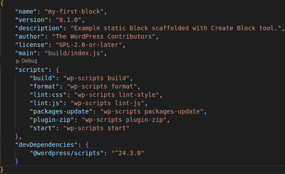Click "The WordPress Contributors" value

point(104,37)
